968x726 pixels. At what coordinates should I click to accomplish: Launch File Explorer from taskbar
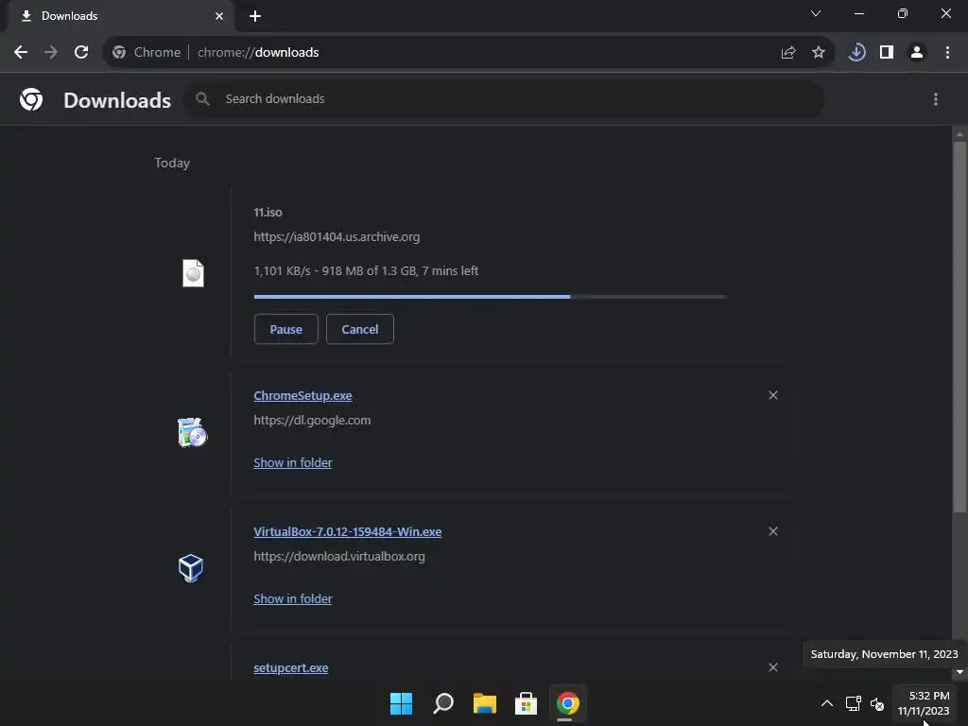click(485, 703)
